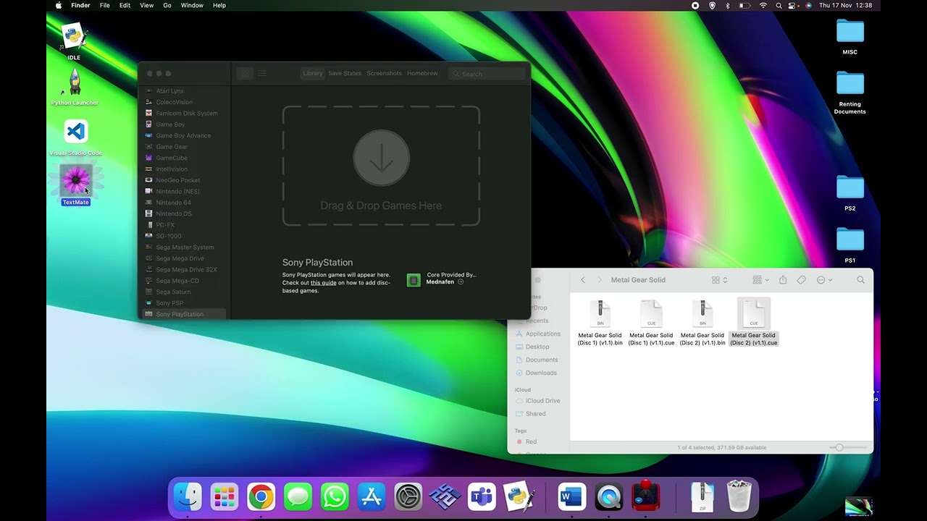Open the Homebrew tab
Image resolution: width=927 pixels, height=521 pixels.
click(422, 74)
